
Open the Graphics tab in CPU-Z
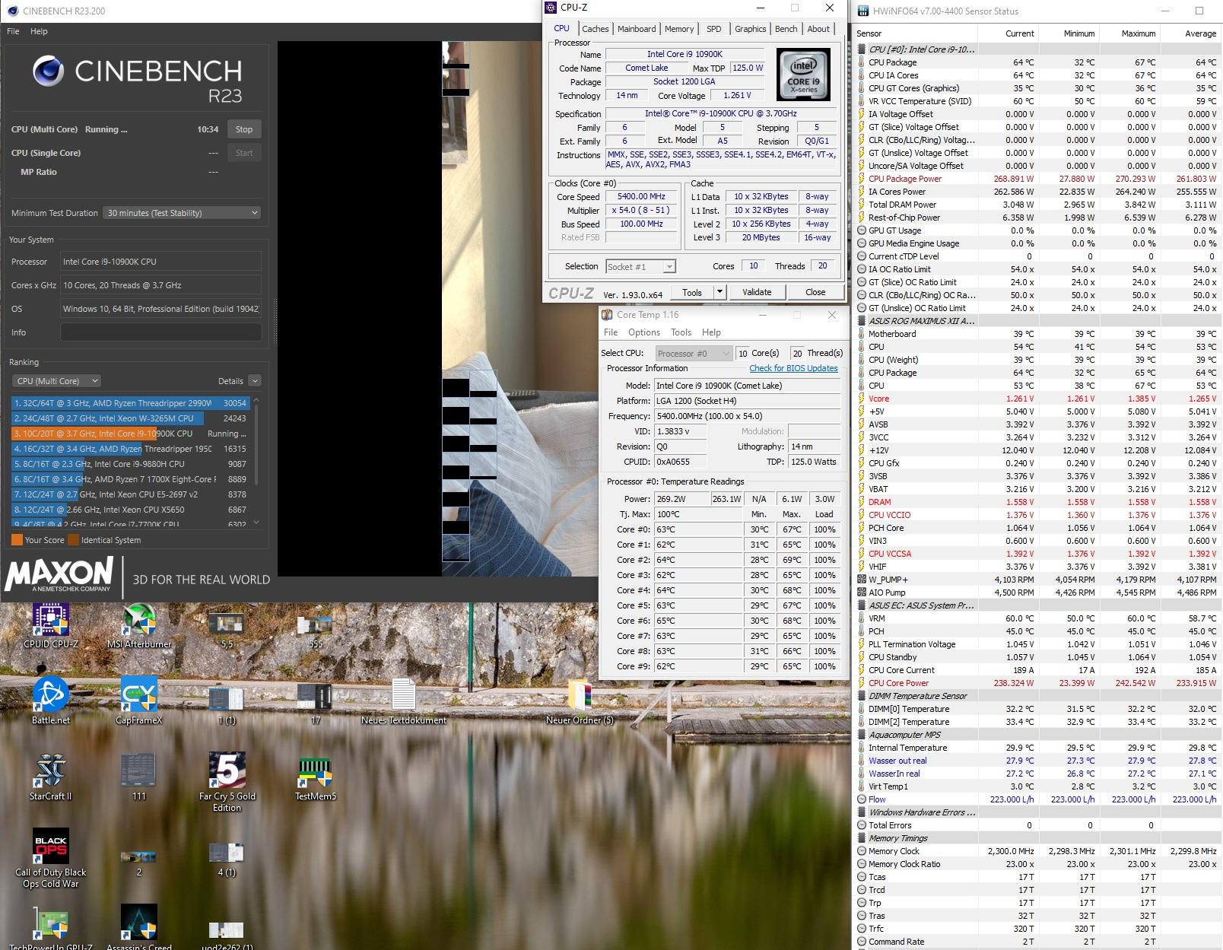(x=750, y=29)
